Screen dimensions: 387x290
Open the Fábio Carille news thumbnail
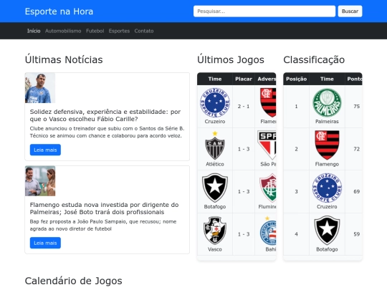click(40, 88)
